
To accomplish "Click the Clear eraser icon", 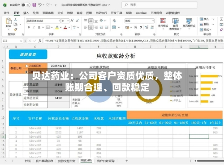I will (221, 29).
